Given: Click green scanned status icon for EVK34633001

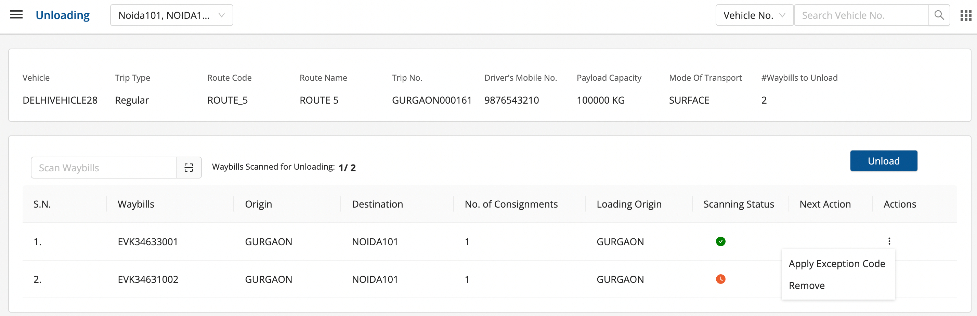Looking at the screenshot, I should click(720, 242).
